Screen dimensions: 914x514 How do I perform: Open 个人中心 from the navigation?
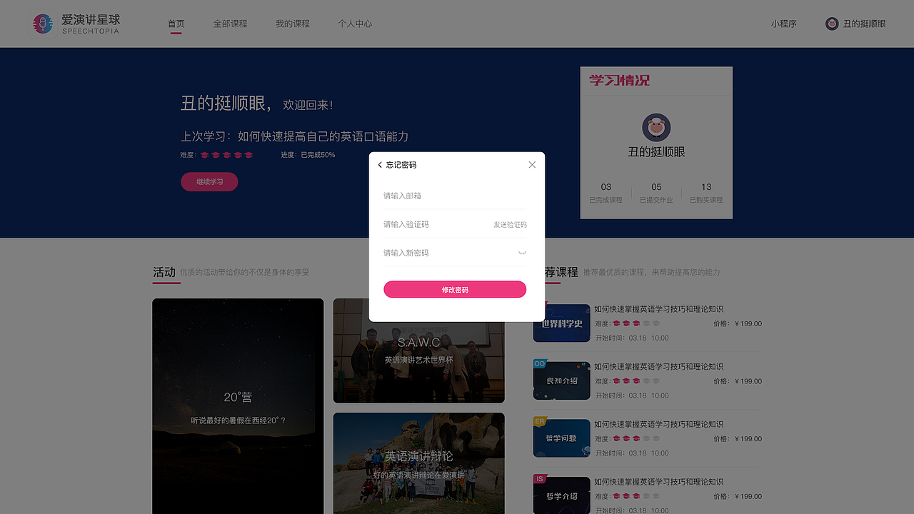point(355,23)
